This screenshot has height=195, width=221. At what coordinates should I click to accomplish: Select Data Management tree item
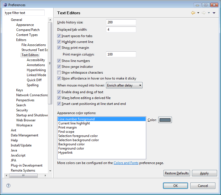pos(25,135)
